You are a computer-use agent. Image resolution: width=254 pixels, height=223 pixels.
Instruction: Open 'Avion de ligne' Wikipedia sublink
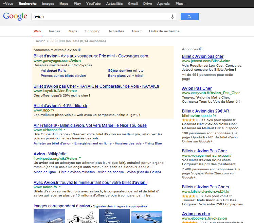pyautogui.click(x=45, y=172)
